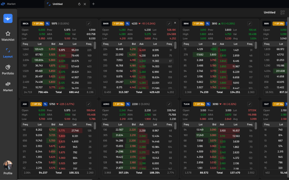289x180 pixels.
Task: Click the BBCA order book scrollbar
Action: coord(95,45)
